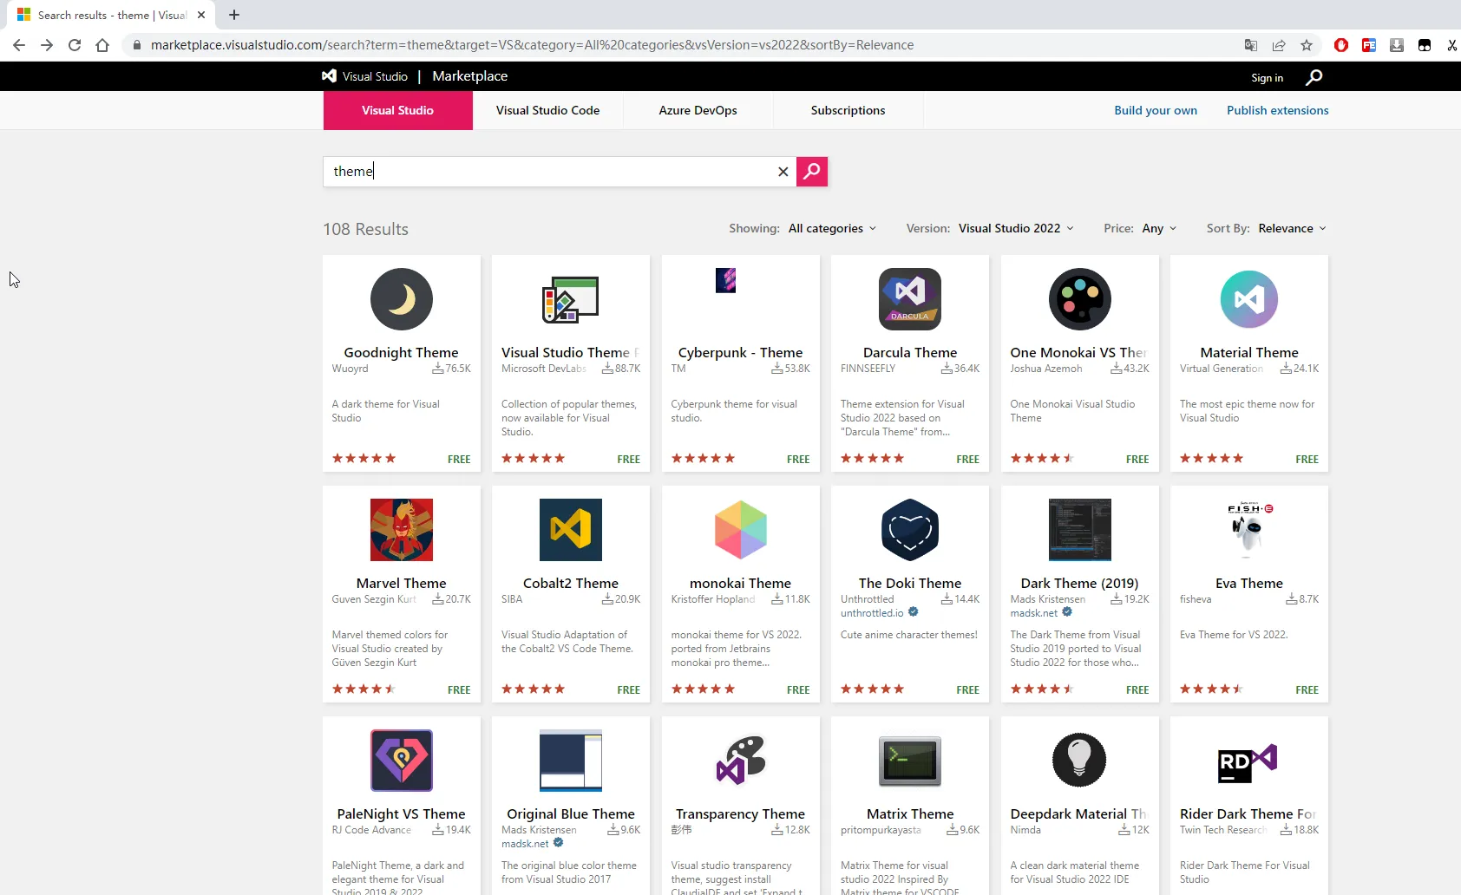Viewport: 1461px width, 895px height.
Task: Open the Cobalt2 Theme title
Action: [x=570, y=584]
